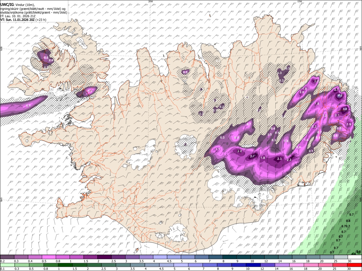Image resolution: width=362 pixels, height=271 pixels.
Task: Select rain scale swatch between 2.5 and 3
Action: (108, 265)
